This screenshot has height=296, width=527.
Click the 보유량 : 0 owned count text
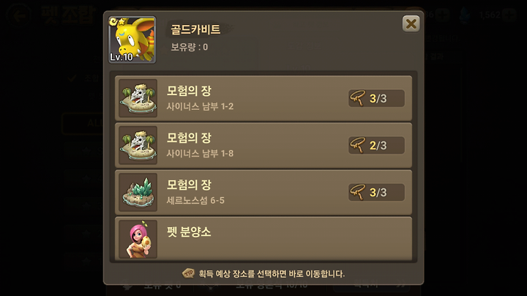coord(190,47)
